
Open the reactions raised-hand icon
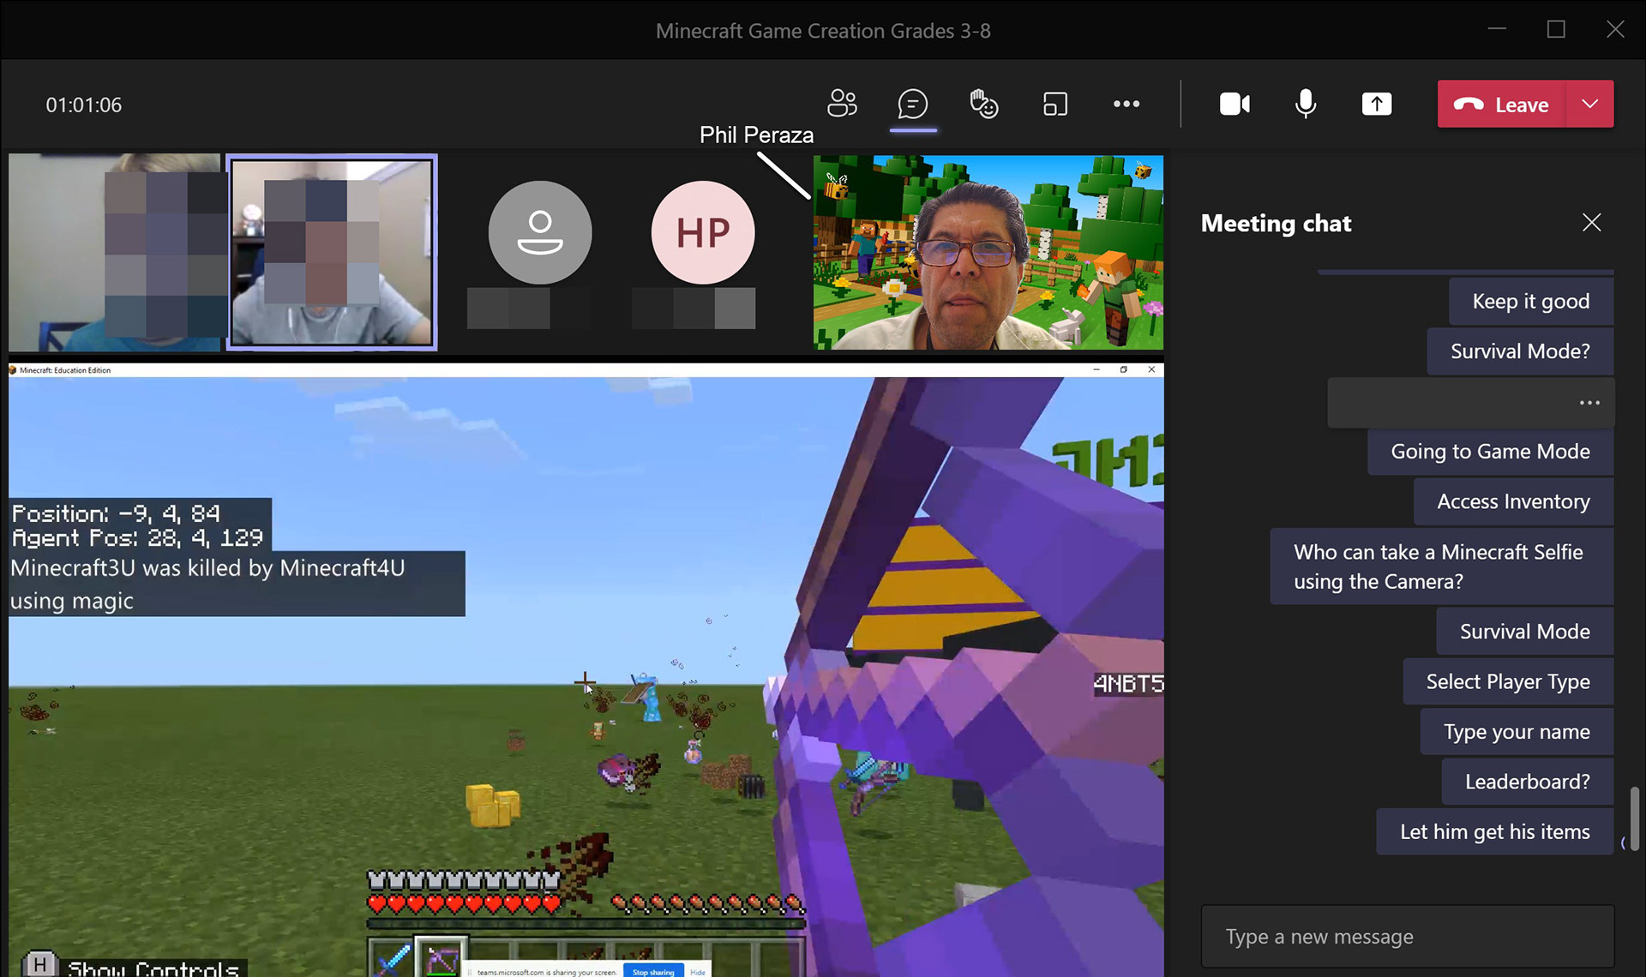[983, 104]
